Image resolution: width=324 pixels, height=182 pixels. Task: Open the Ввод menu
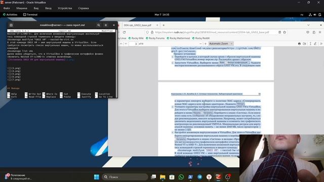coord(49,8)
